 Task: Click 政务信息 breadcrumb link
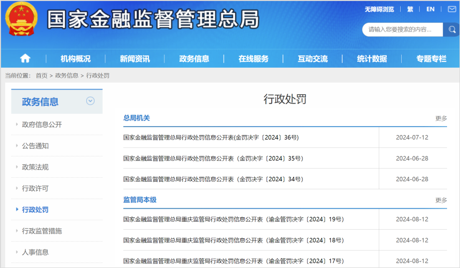67,76
